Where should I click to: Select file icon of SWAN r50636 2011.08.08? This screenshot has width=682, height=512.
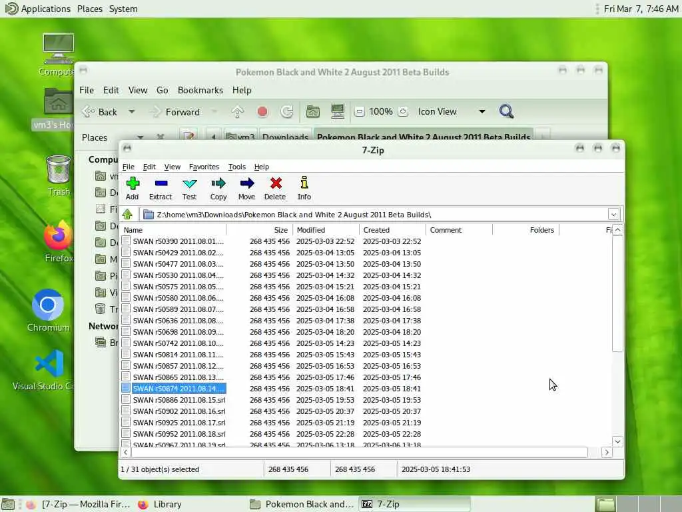pyautogui.click(x=126, y=320)
